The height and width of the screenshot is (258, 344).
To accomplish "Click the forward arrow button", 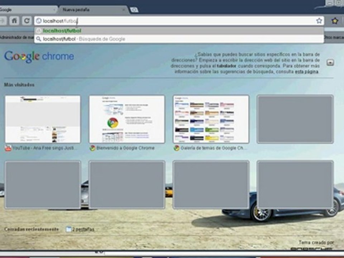I will [3, 21].
